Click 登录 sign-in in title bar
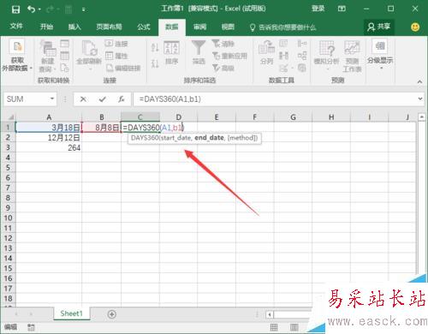This screenshot has width=428, height=334. pyautogui.click(x=318, y=9)
